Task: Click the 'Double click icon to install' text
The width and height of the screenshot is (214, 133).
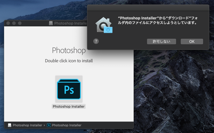Action: pos(69,61)
